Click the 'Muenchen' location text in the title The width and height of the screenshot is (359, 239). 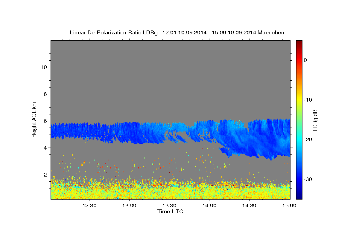pyautogui.click(x=271, y=33)
